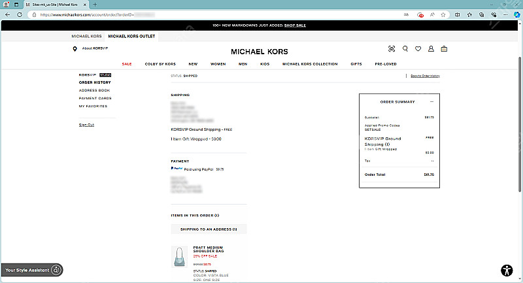Viewport: 523px width, 283px height.
Task: Click the Order Total label
Action: click(375, 175)
